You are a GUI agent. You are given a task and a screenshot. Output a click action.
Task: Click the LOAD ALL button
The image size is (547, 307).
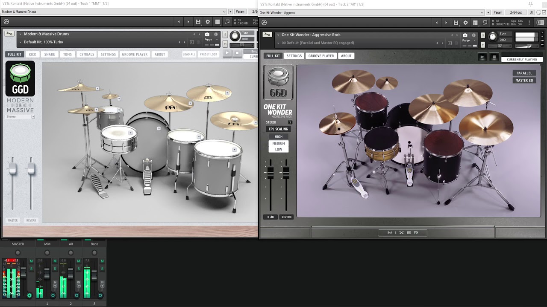click(x=189, y=54)
